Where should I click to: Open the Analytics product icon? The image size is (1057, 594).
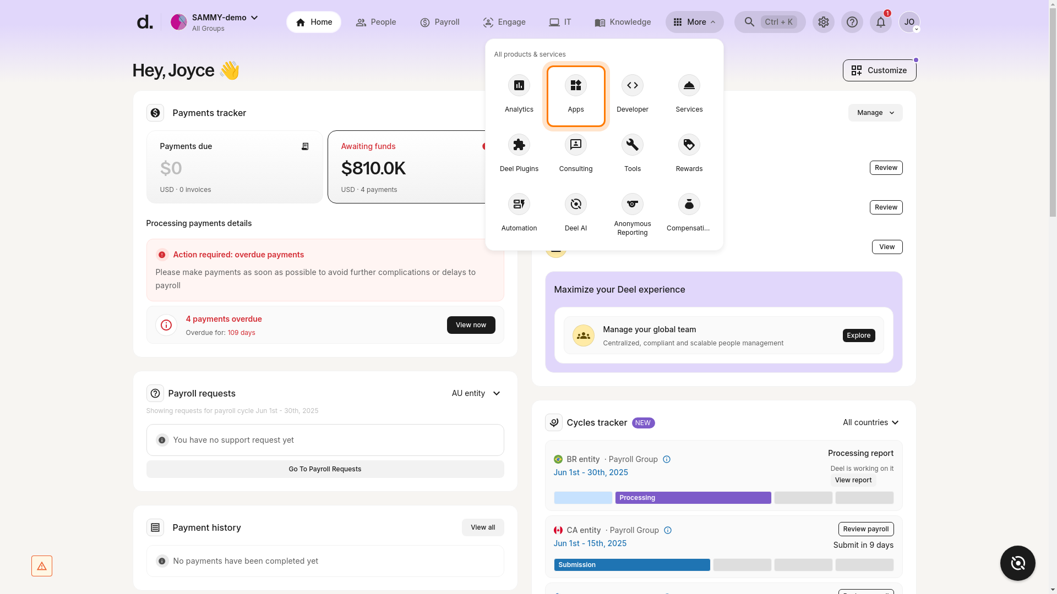(x=519, y=85)
